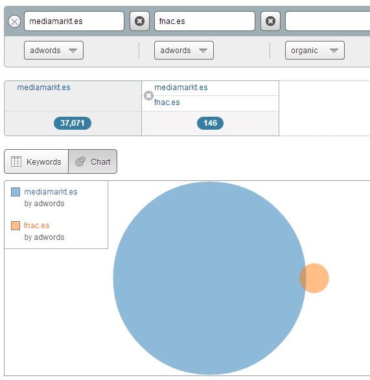Click the grid icon on Keywords tab
The image size is (370, 380).
tap(16, 161)
